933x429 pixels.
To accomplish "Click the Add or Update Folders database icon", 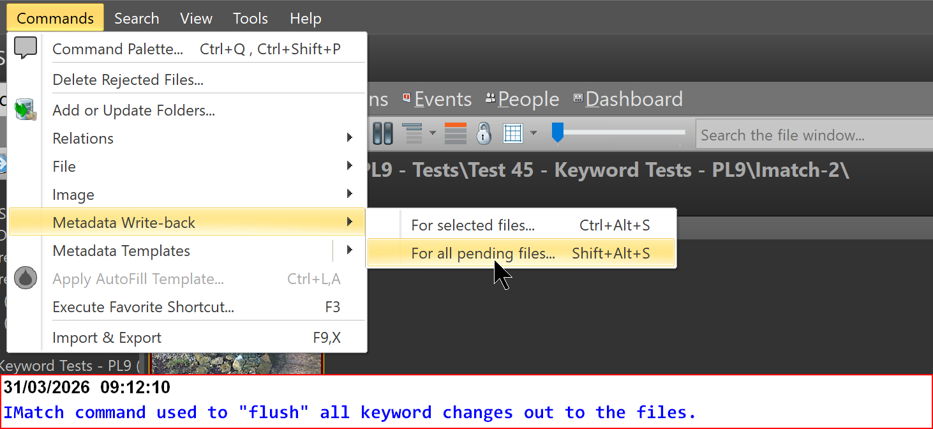I will pyautogui.click(x=26, y=110).
